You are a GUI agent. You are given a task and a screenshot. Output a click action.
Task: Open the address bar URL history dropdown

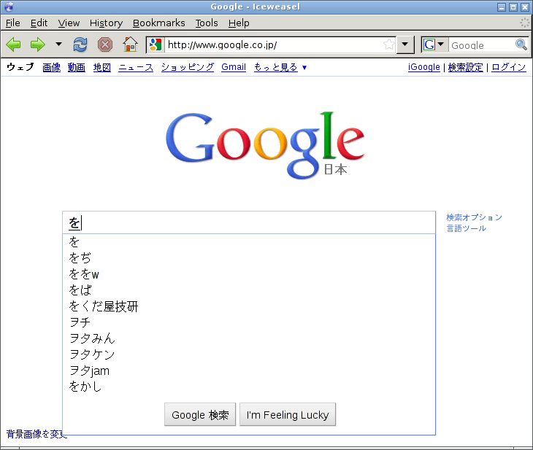[x=404, y=44]
